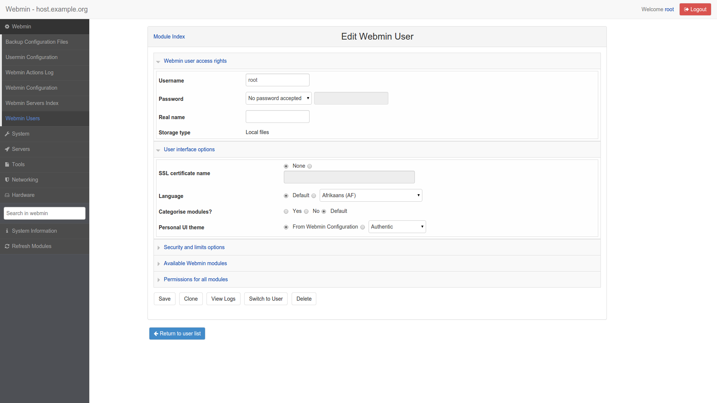This screenshot has height=403, width=717.
Task: Click the System wrench icon
Action: coord(7,134)
